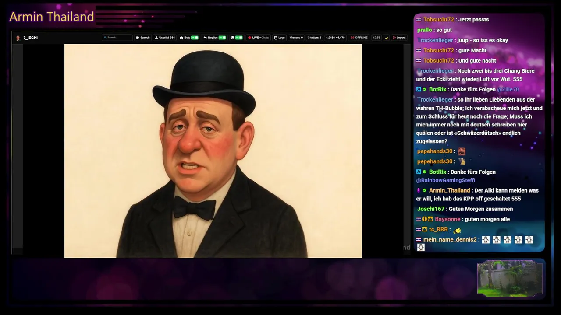561x315 pixels.
Task: Click Trockenlieger username in 'juup' message
Action: coord(435,40)
